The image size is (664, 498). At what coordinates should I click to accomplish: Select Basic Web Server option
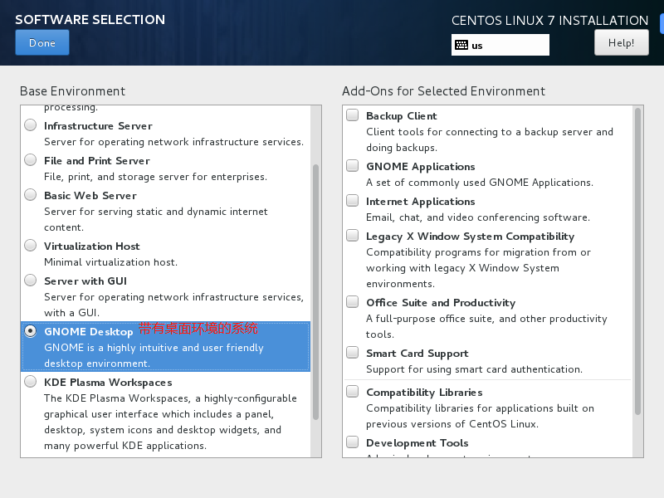[31, 195]
